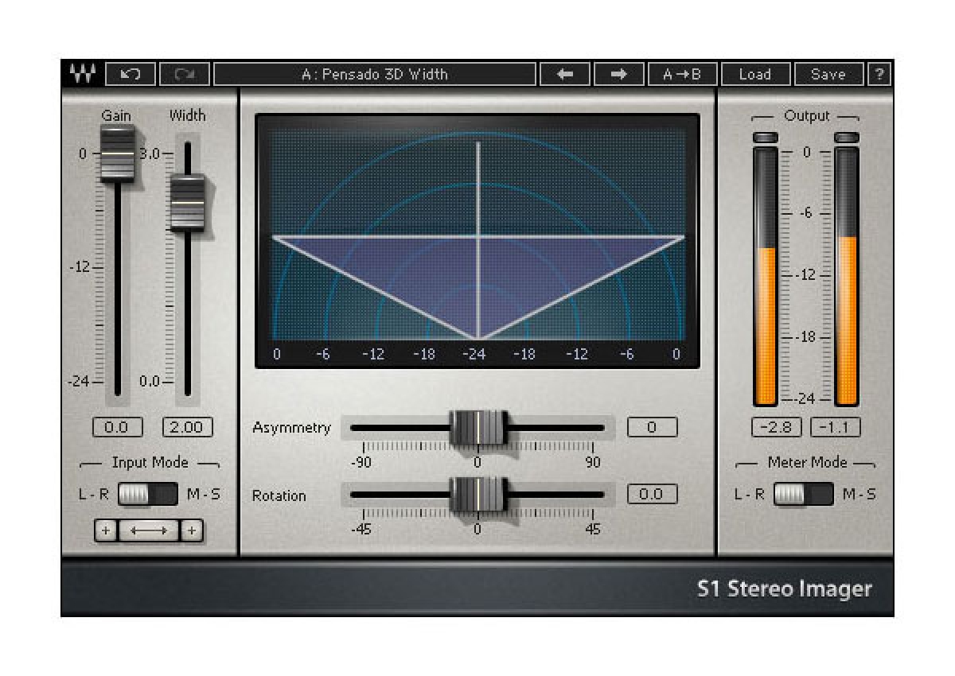Click the Asymmetry slider handle

[x=477, y=428]
